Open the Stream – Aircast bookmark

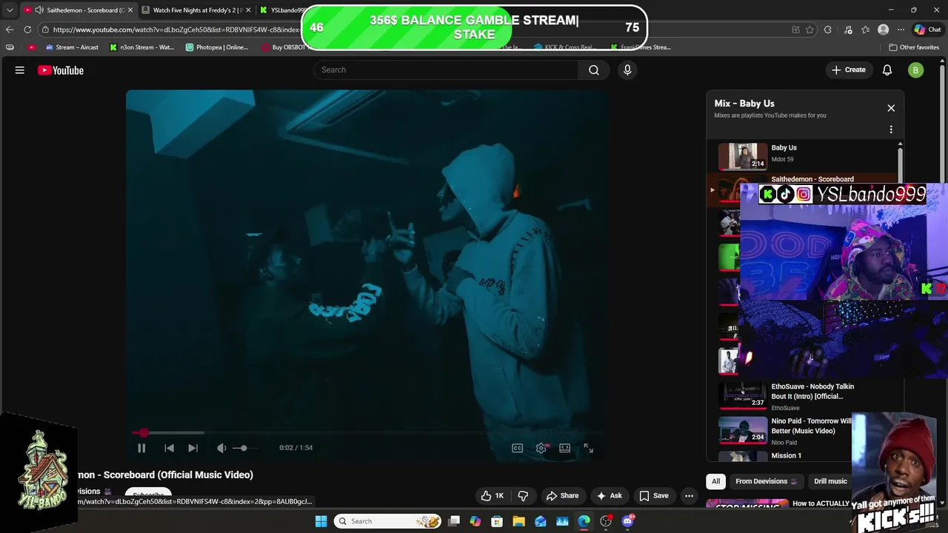tap(72, 47)
